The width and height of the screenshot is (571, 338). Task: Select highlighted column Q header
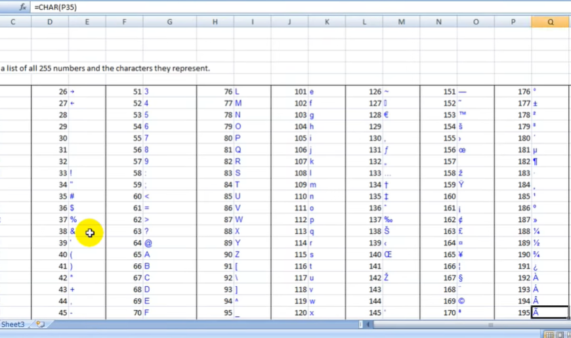[550, 22]
